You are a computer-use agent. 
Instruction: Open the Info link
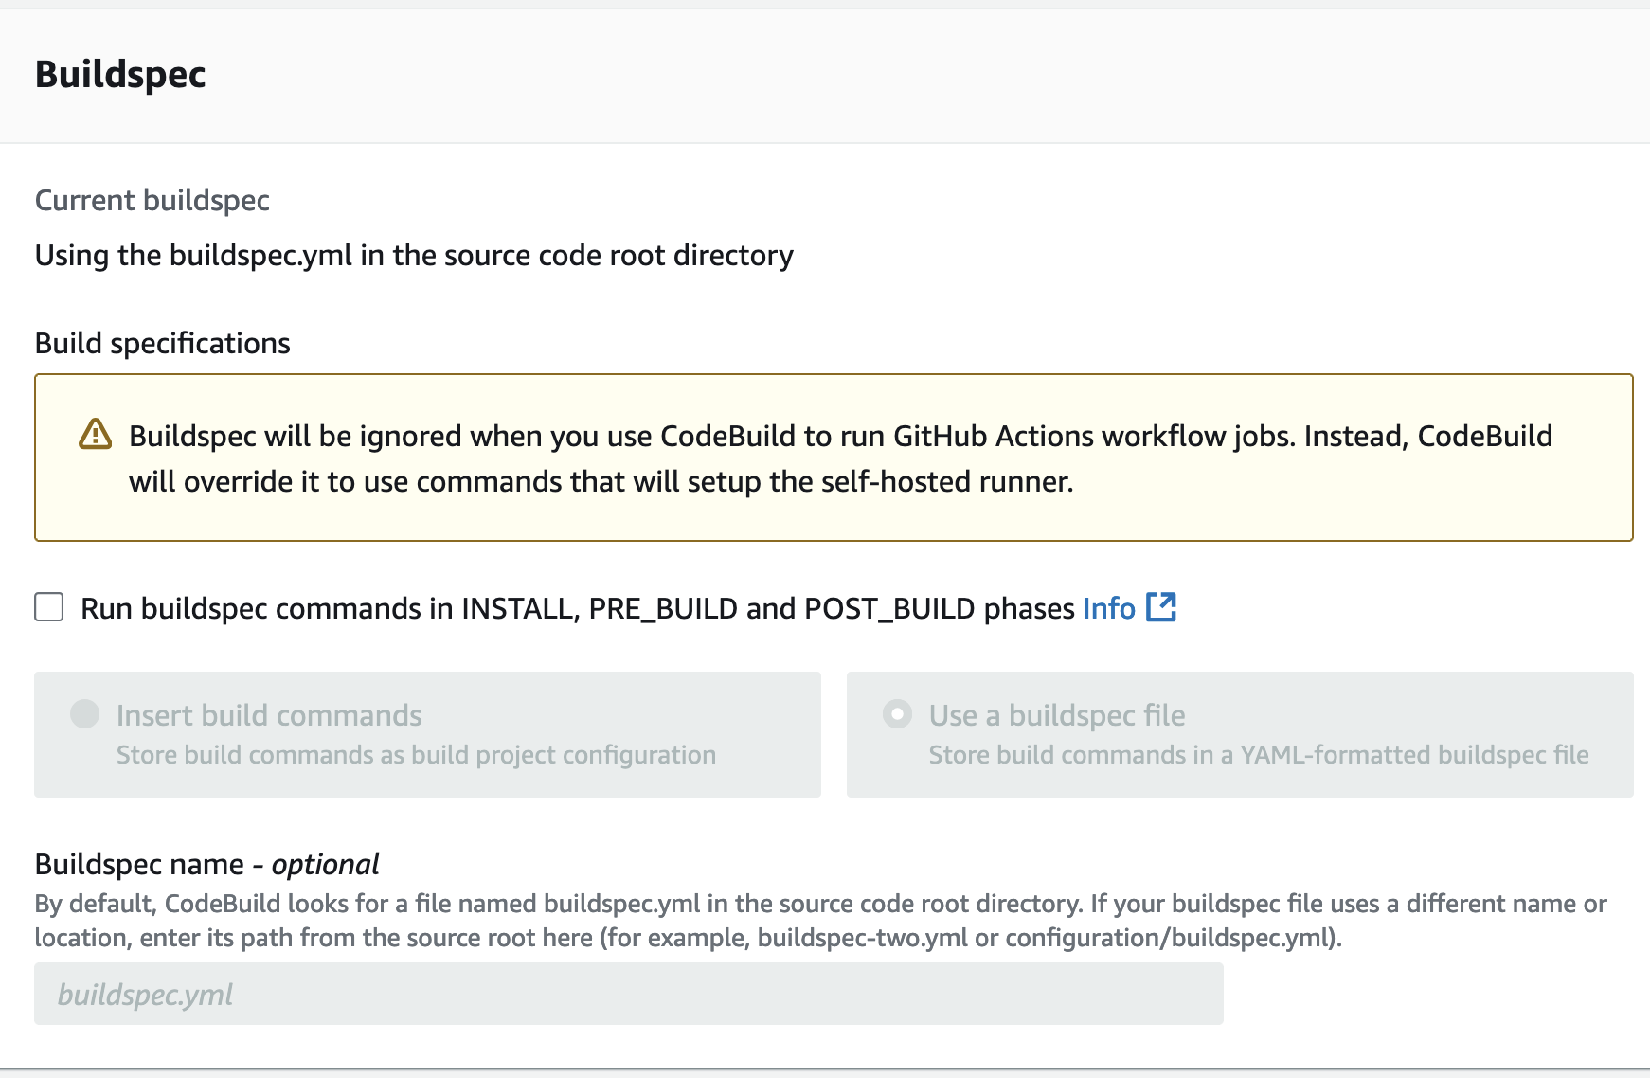click(1108, 608)
